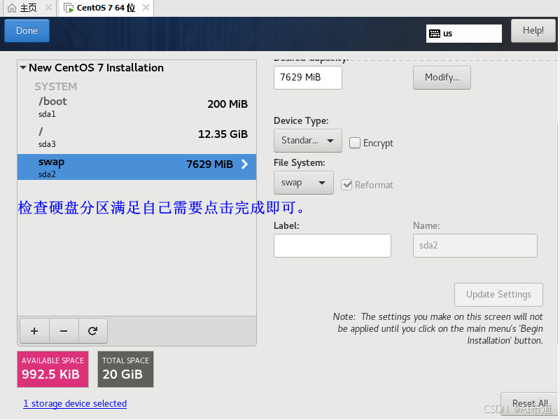Click the Update Settings button
The height and width of the screenshot is (420, 560).
click(498, 295)
